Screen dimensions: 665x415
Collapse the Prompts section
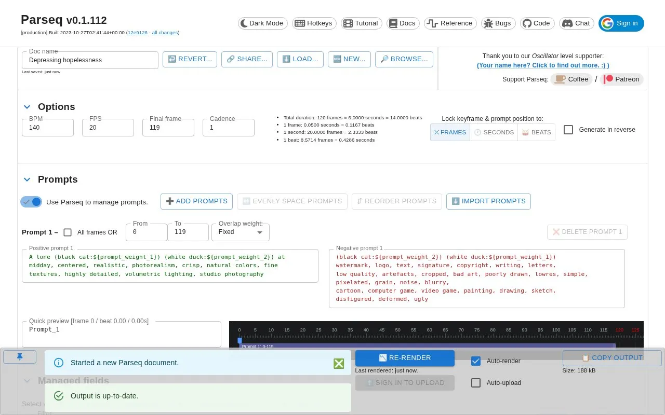pos(27,179)
